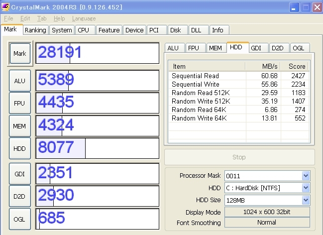The height and width of the screenshot is (235, 323).
Task: Open the HDD drive selection dropdown
Action: point(305,188)
